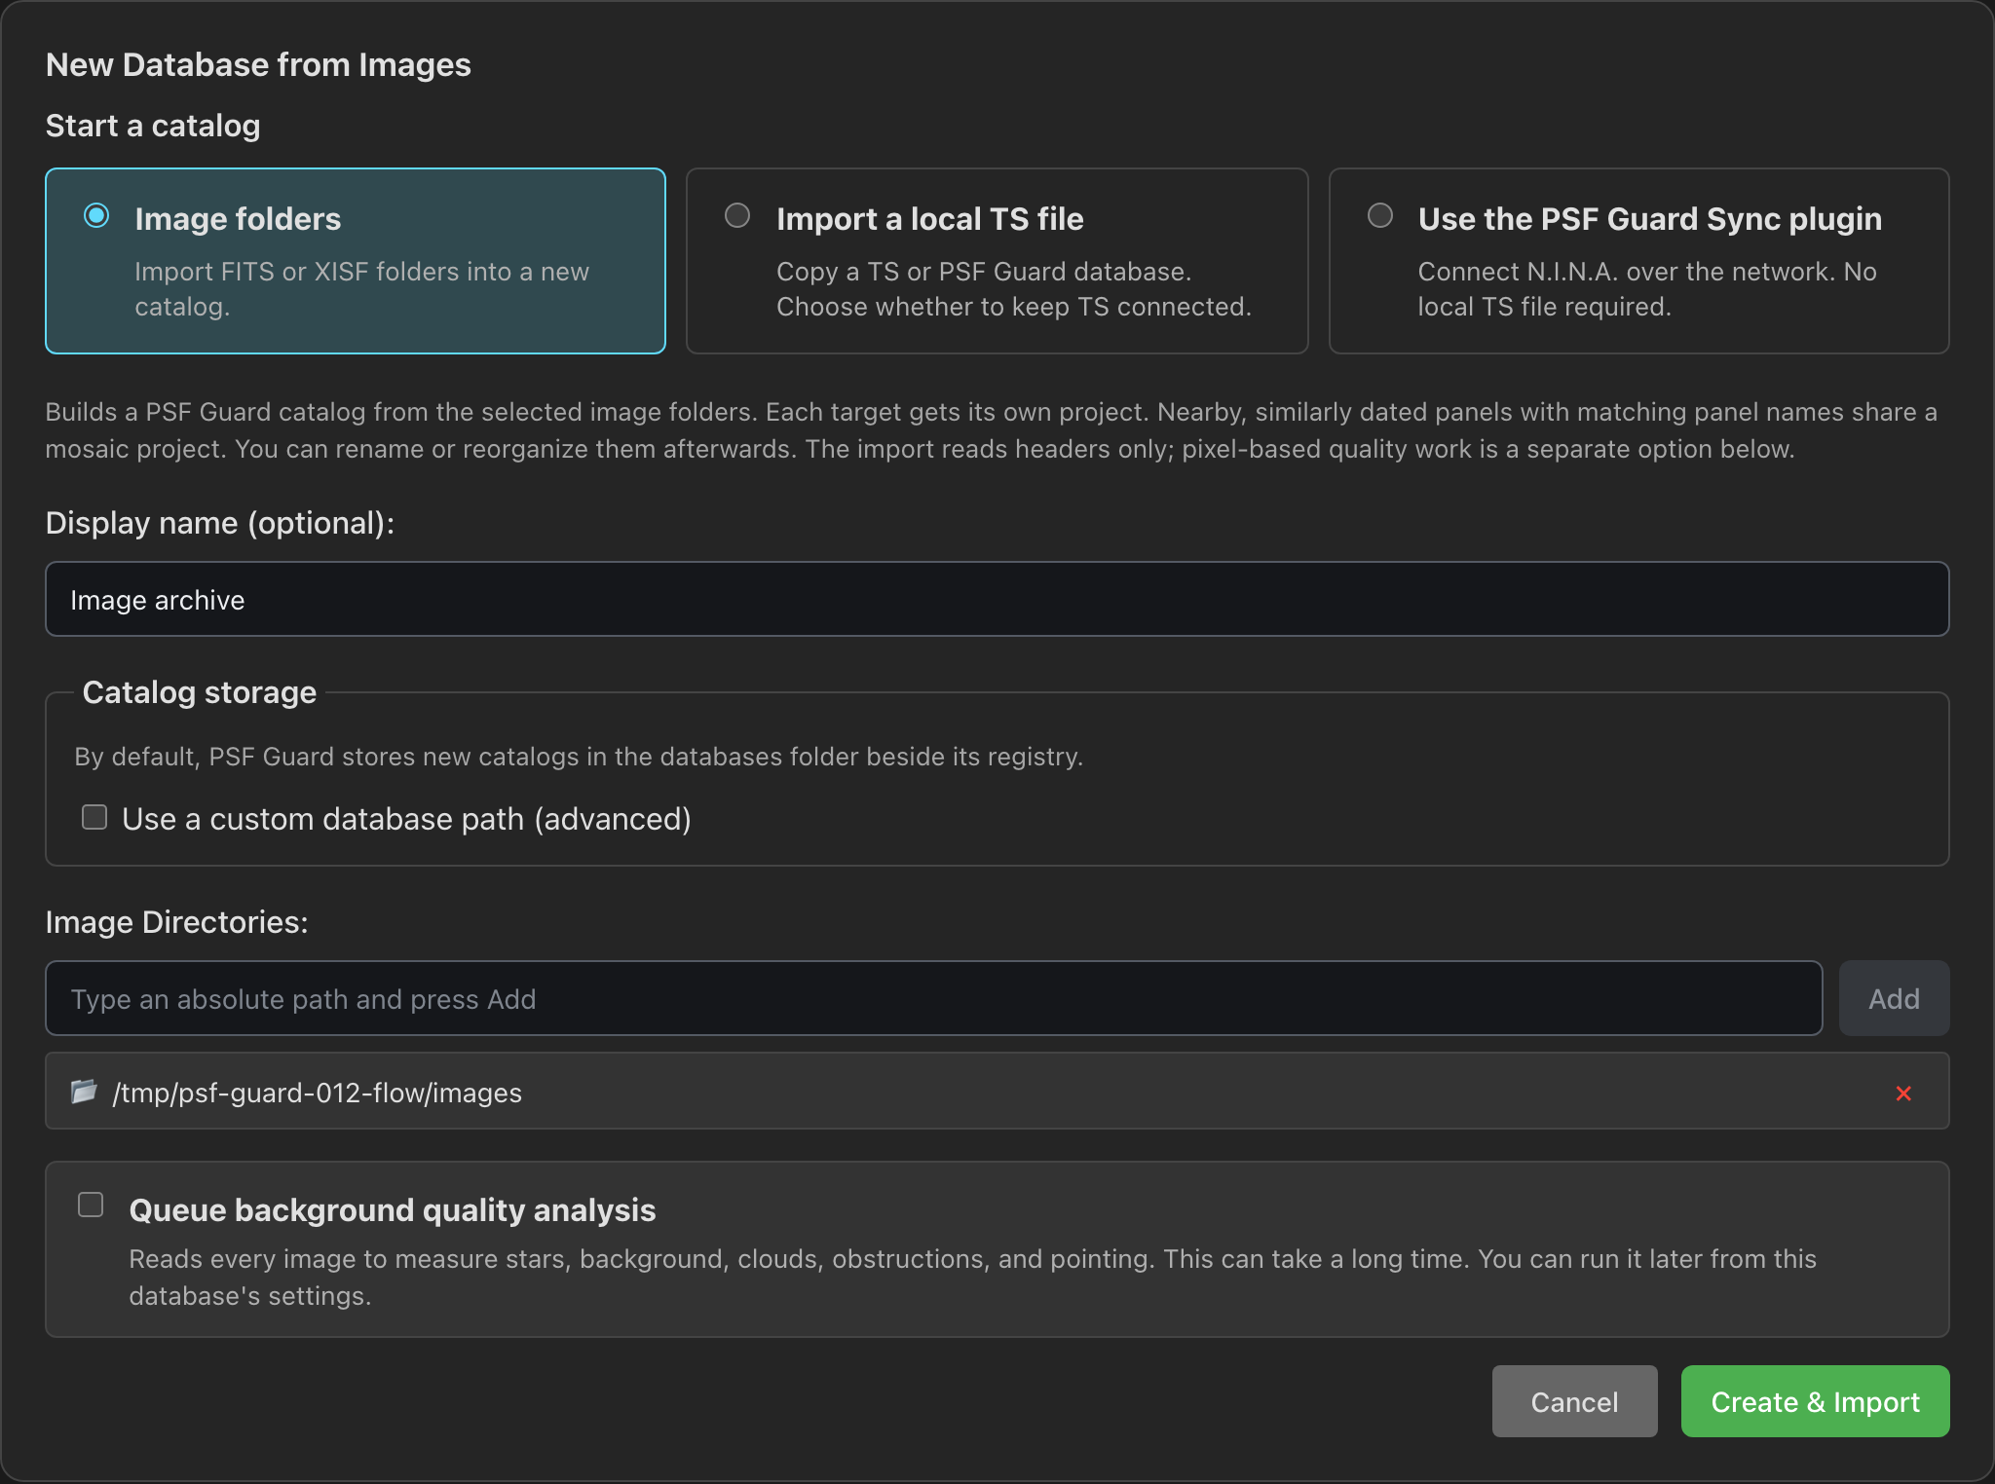Screen dimensions: 1995x1484
Task: Click the Display name input field
Action: [x=997, y=599]
